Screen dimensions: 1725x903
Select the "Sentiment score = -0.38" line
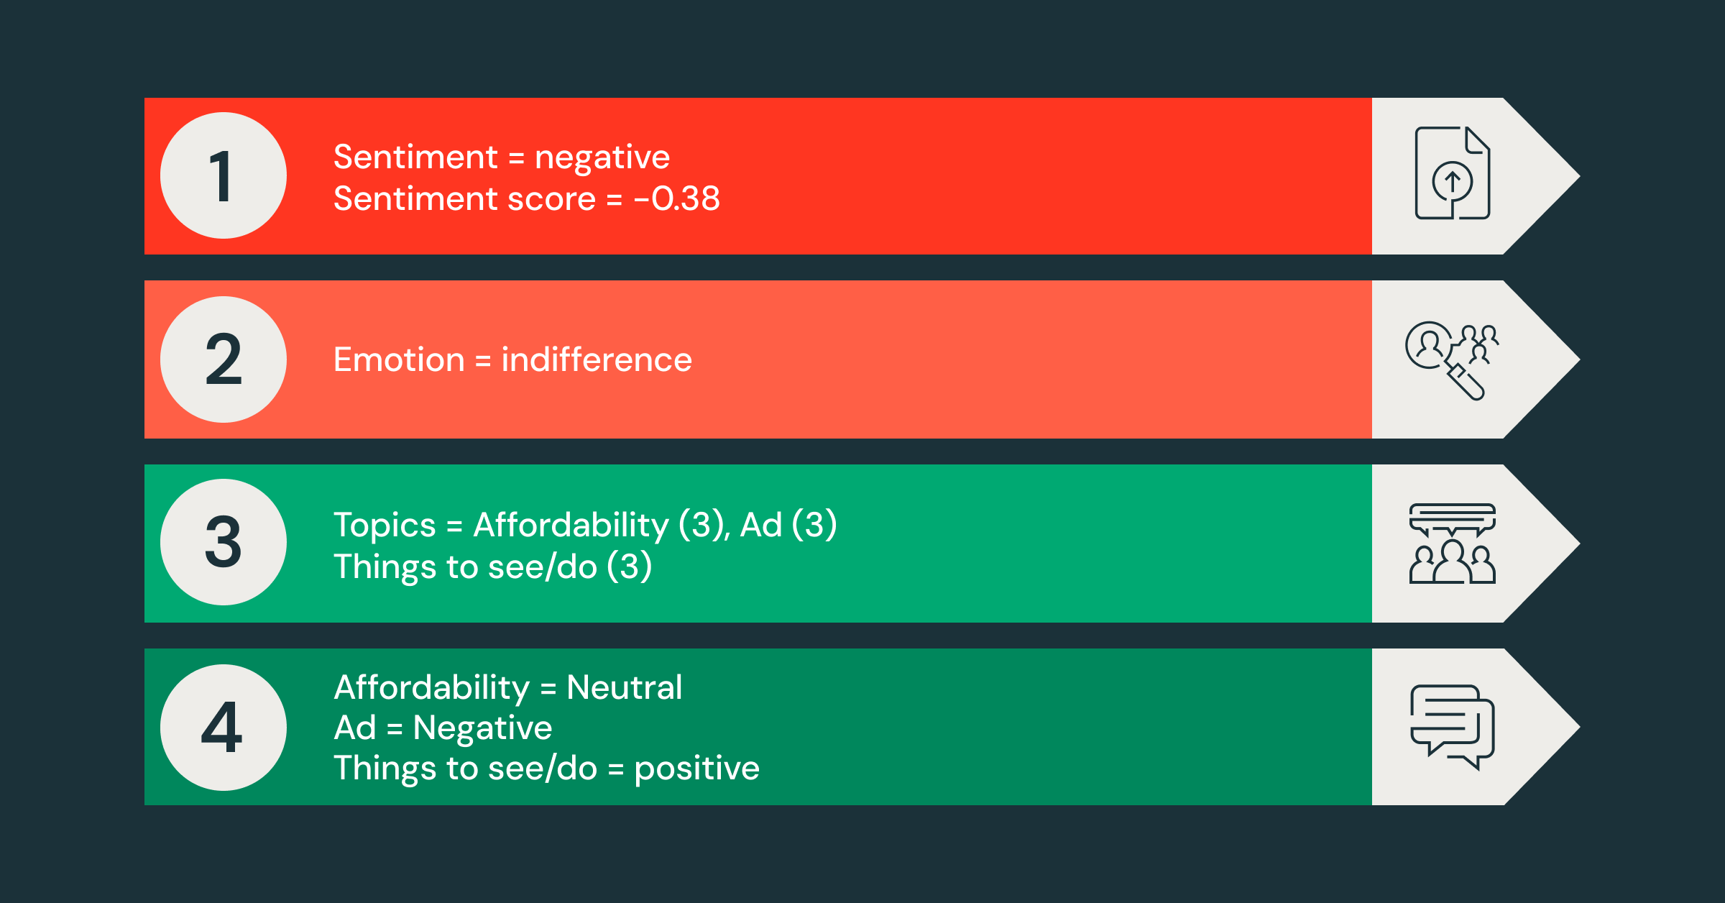coord(526,198)
